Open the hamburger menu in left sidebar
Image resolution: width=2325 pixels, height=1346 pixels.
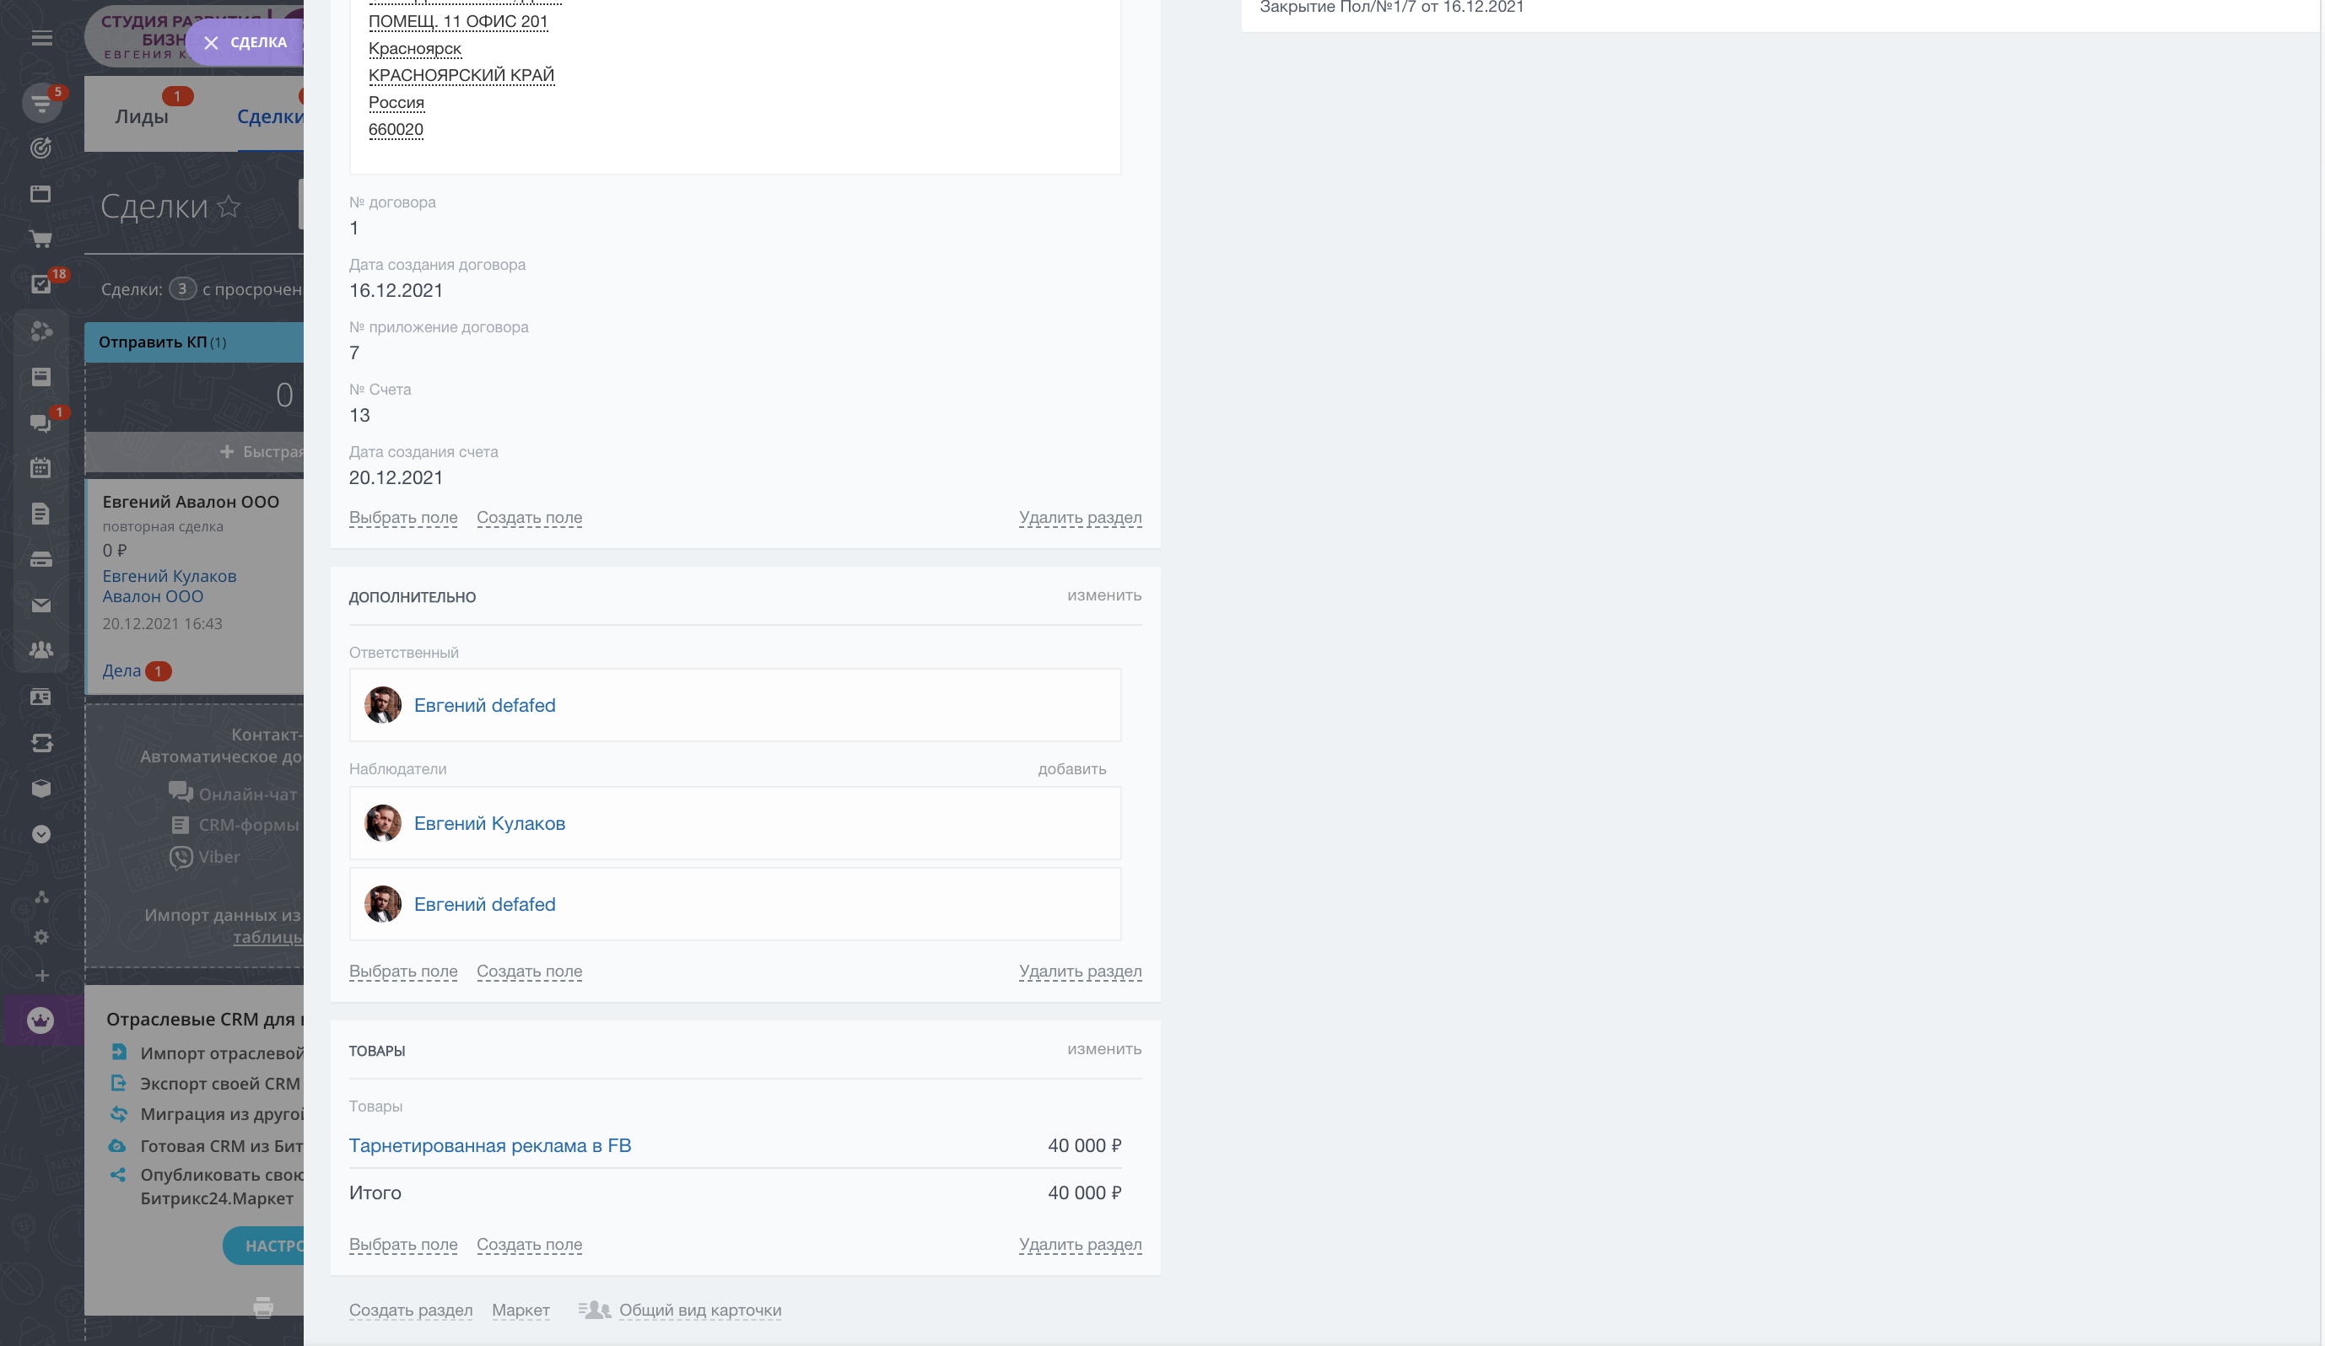pyautogui.click(x=41, y=38)
